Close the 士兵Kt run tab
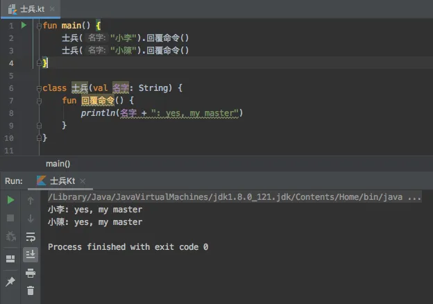This screenshot has height=304, width=433. pos(83,181)
